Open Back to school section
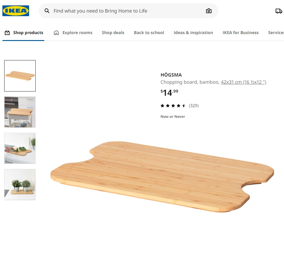This screenshot has height=253, width=284. [149, 33]
